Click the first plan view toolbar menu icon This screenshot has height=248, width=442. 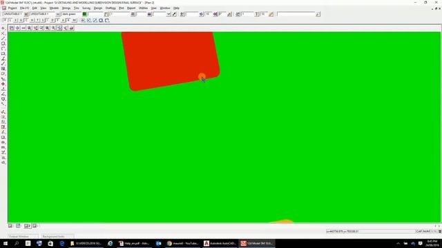pyautogui.click(x=12, y=28)
